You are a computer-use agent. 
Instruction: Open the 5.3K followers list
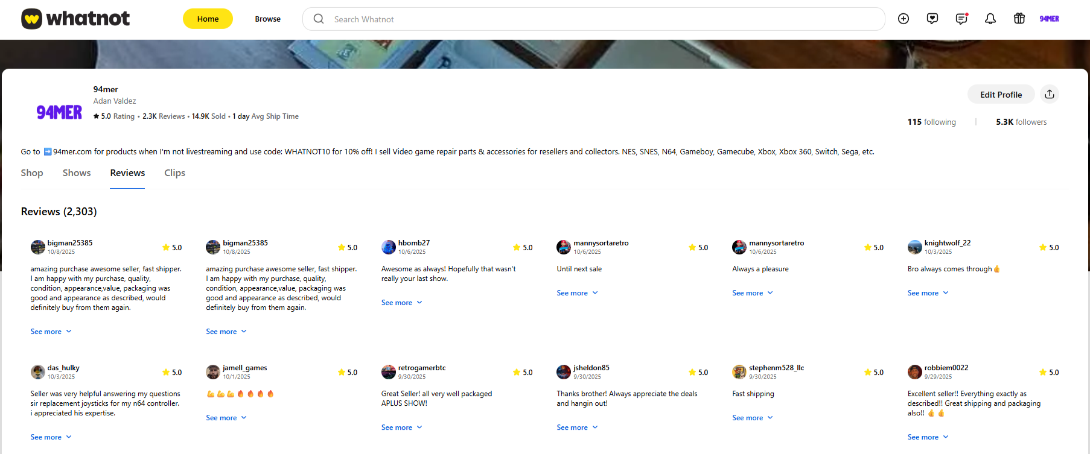1021,122
